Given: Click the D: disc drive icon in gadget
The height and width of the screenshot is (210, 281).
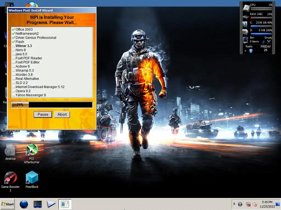Looking at the screenshot, I should [245, 32].
